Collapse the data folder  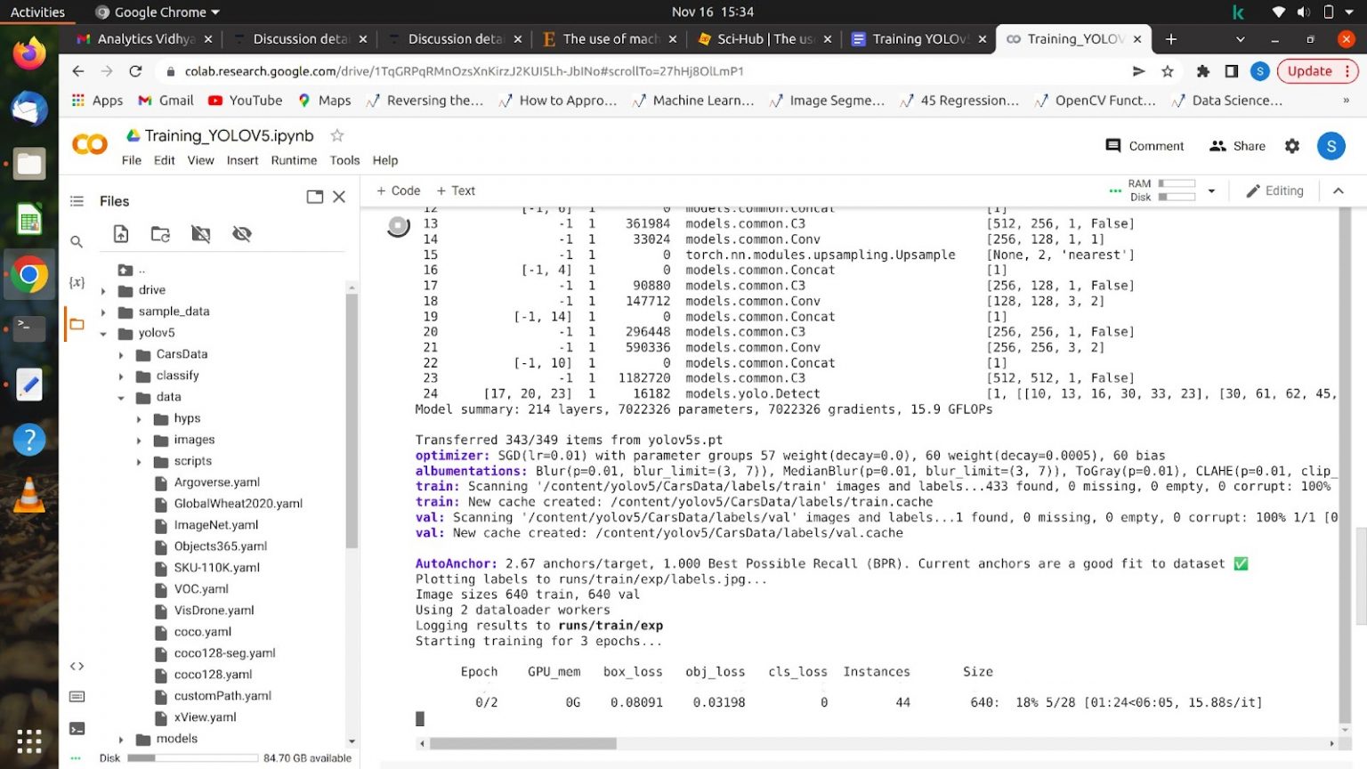[x=121, y=397]
